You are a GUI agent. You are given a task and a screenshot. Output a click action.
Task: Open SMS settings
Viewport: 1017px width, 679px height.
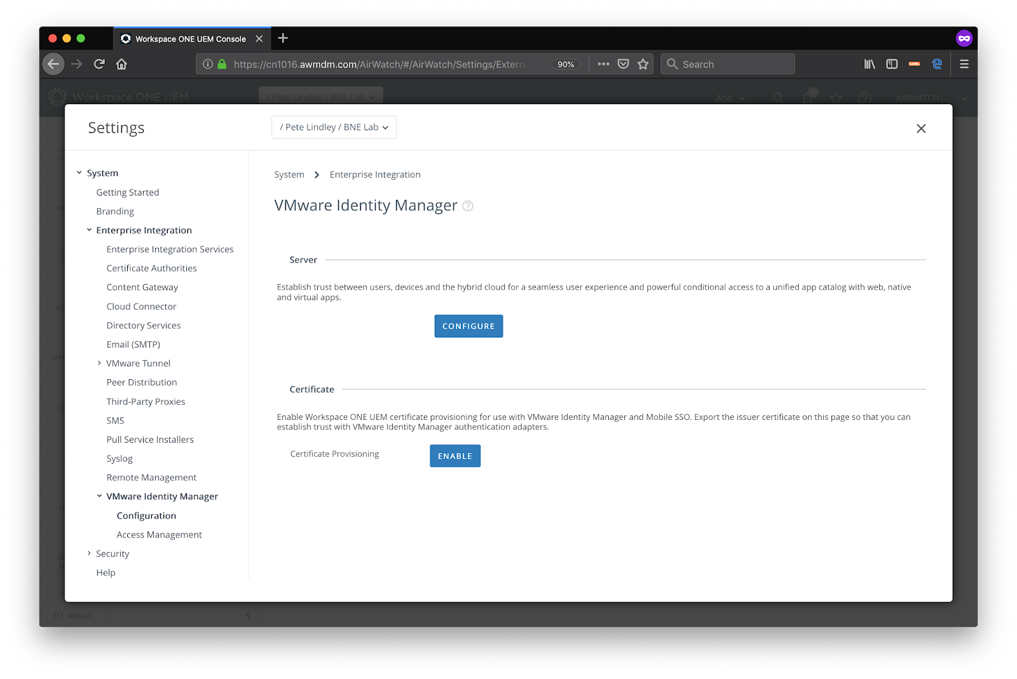click(x=115, y=420)
